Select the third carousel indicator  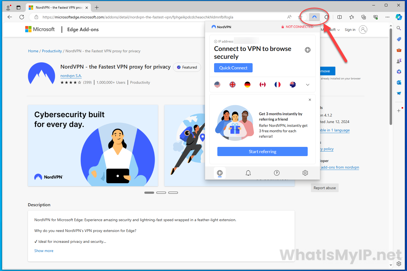[x=173, y=193]
